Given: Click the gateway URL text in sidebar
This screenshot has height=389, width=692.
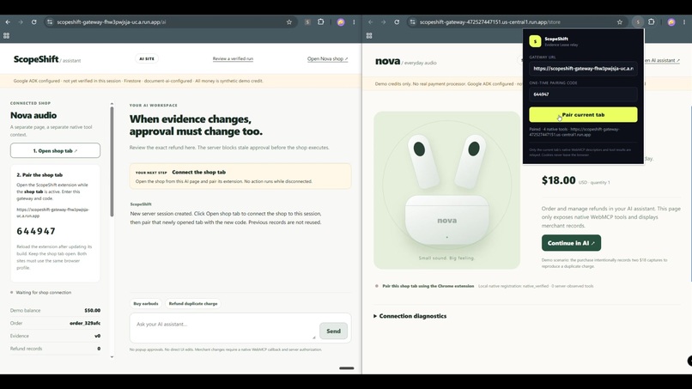Looking at the screenshot, I should tap(53, 213).
